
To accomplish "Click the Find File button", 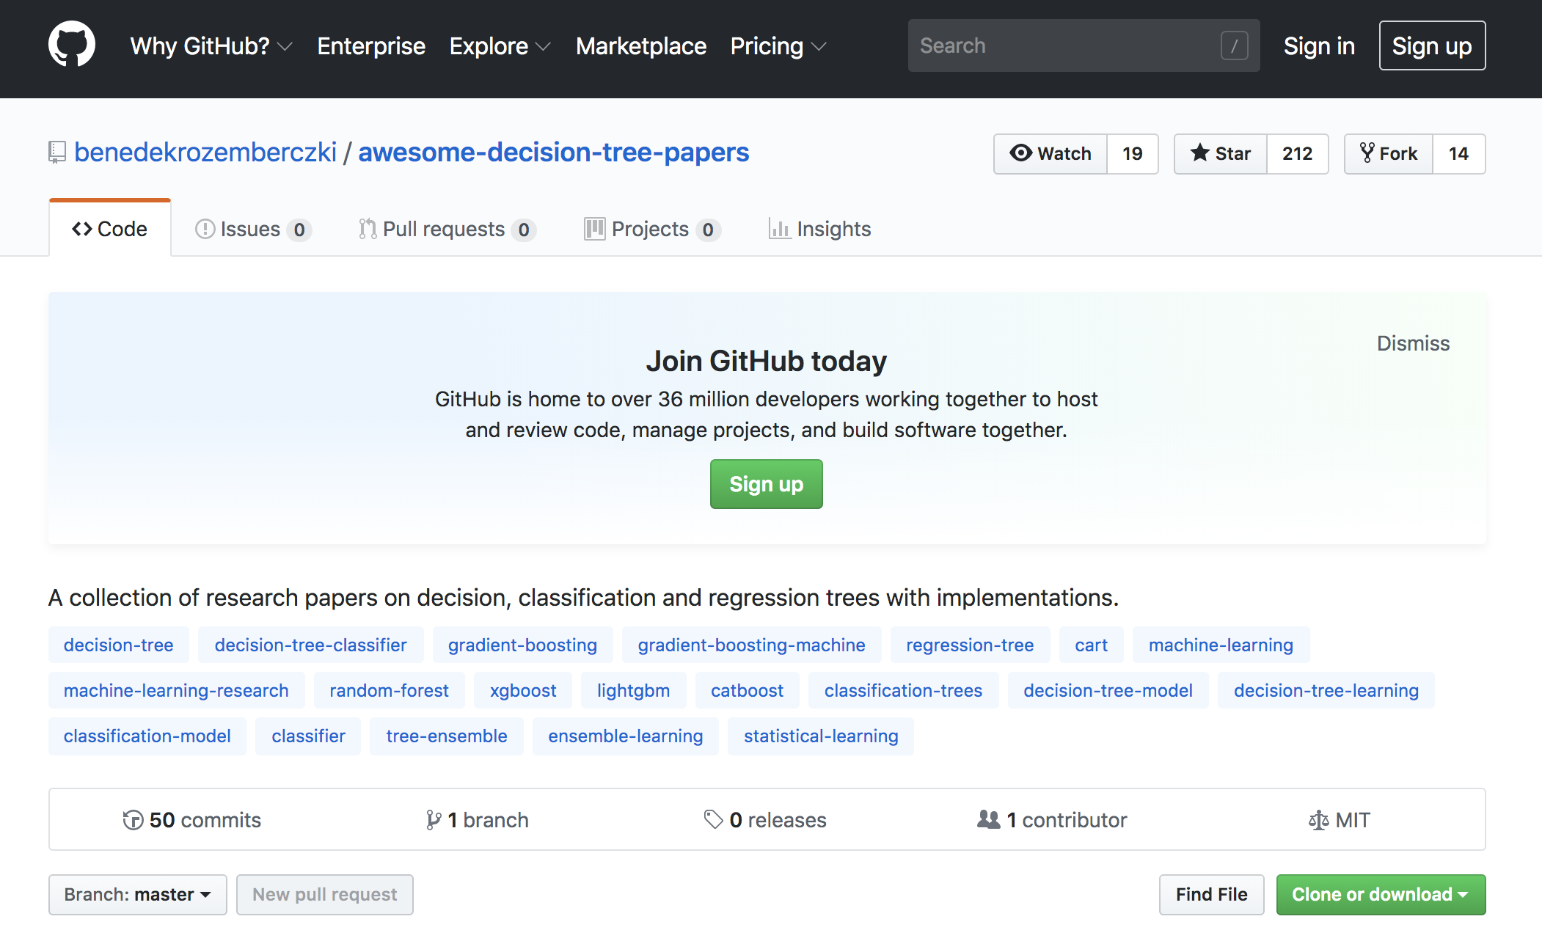I will pos(1210,894).
